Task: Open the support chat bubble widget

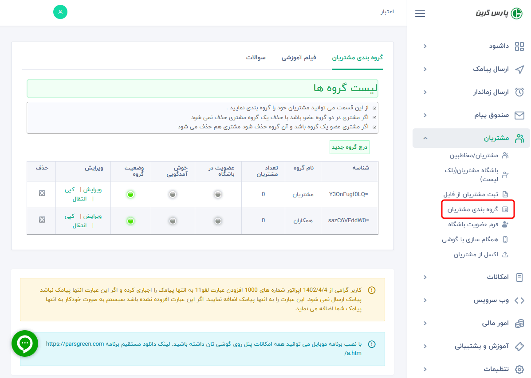Action: [x=24, y=343]
